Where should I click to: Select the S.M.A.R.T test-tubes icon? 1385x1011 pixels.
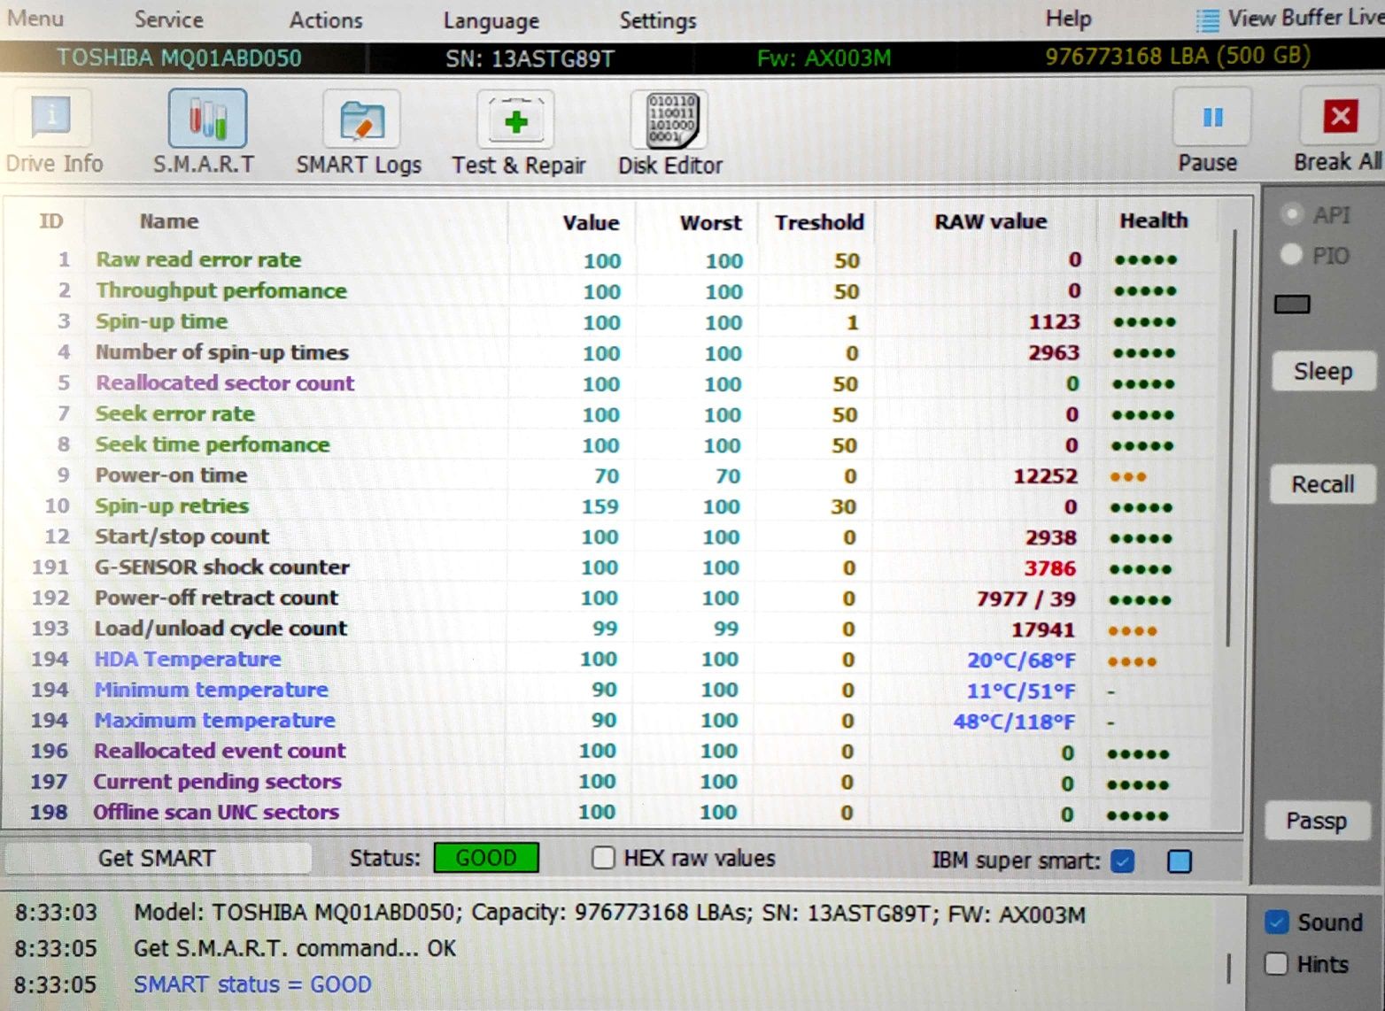click(207, 118)
